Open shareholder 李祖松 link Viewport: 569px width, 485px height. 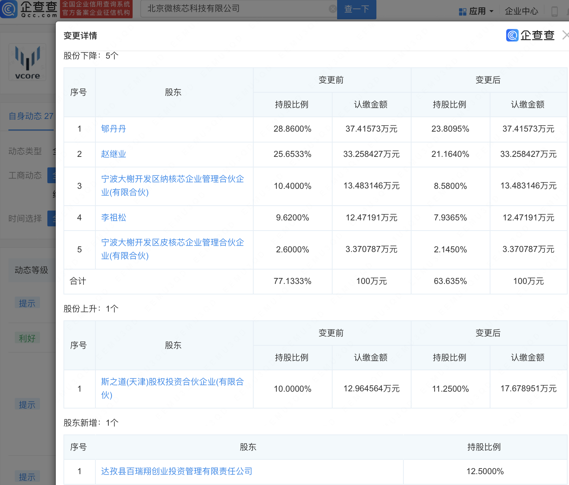(113, 218)
